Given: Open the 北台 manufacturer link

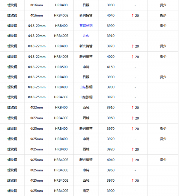Looking at the screenshot, I should tap(86, 36).
